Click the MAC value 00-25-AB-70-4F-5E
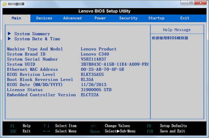The height and width of the screenshot is (138, 209). [102, 70]
